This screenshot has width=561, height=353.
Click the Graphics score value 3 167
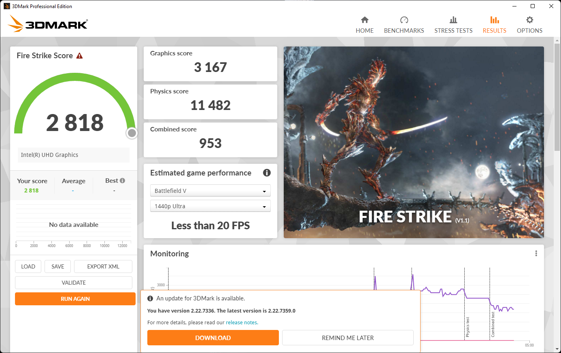(210, 67)
